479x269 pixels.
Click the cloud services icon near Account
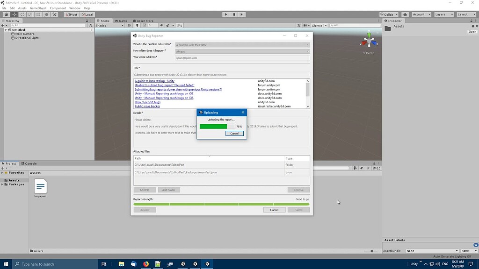405,14
